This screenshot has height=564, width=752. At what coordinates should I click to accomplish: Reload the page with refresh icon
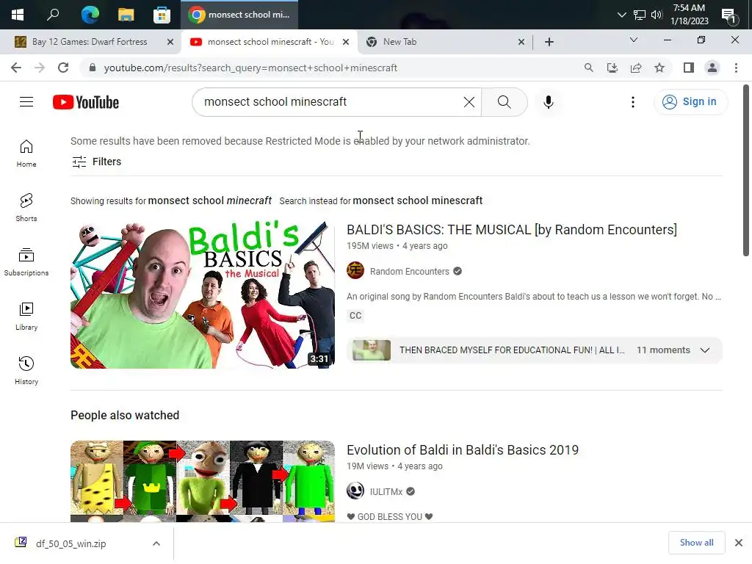[63, 68]
